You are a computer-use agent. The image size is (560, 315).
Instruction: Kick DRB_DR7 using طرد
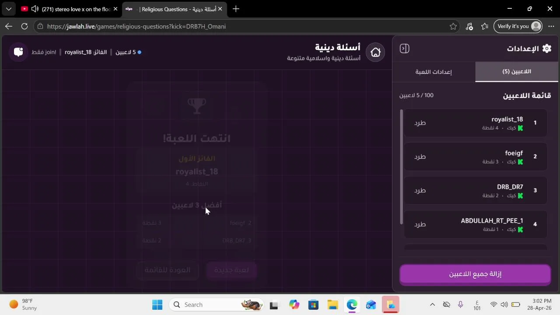pos(420,190)
